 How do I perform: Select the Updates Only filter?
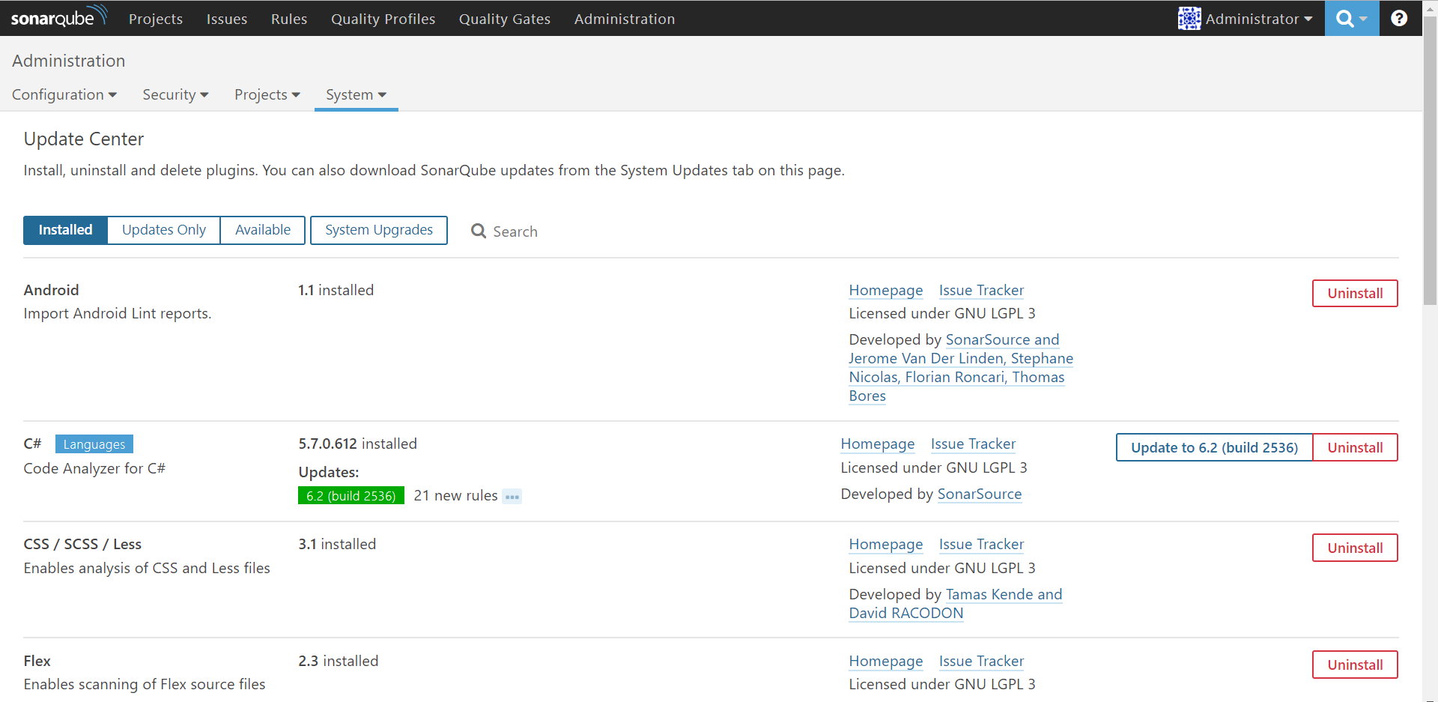click(164, 230)
